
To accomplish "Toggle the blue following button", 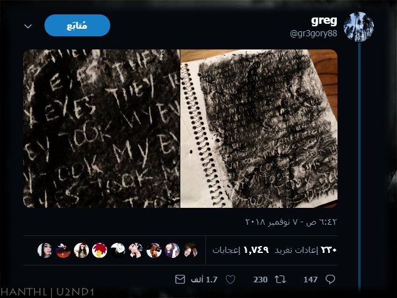I will (x=77, y=25).
